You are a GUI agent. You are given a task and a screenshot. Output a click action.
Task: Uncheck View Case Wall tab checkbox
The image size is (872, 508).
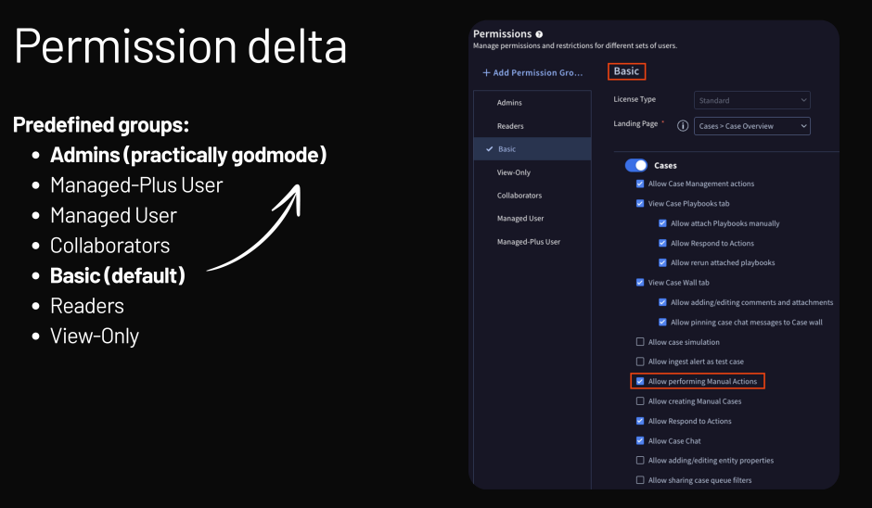pos(640,283)
